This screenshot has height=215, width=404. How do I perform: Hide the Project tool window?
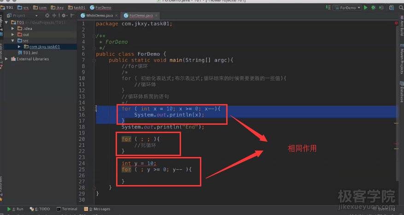tap(72, 16)
